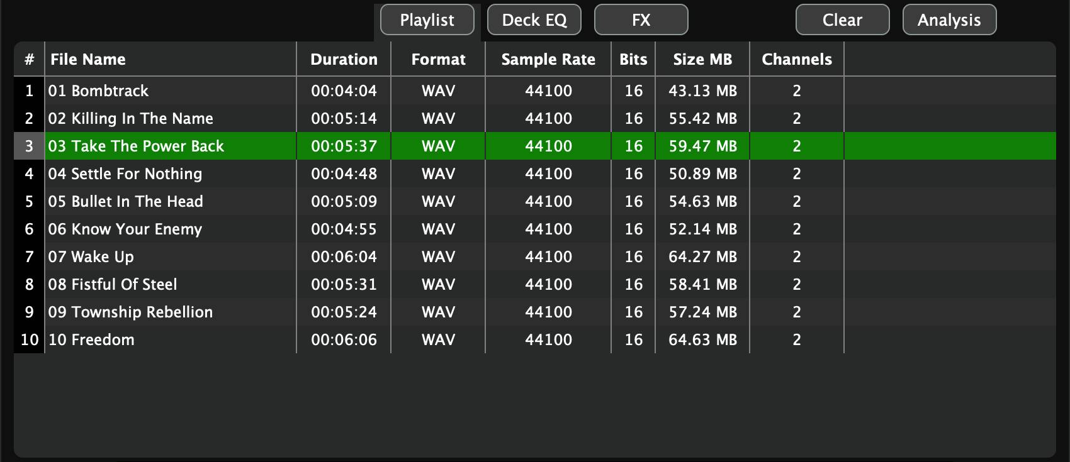Click channels value 2 in Township Rebellion row

[797, 312]
